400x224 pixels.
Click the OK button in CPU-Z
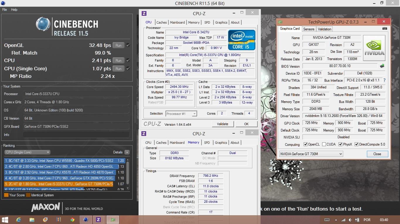(x=246, y=124)
